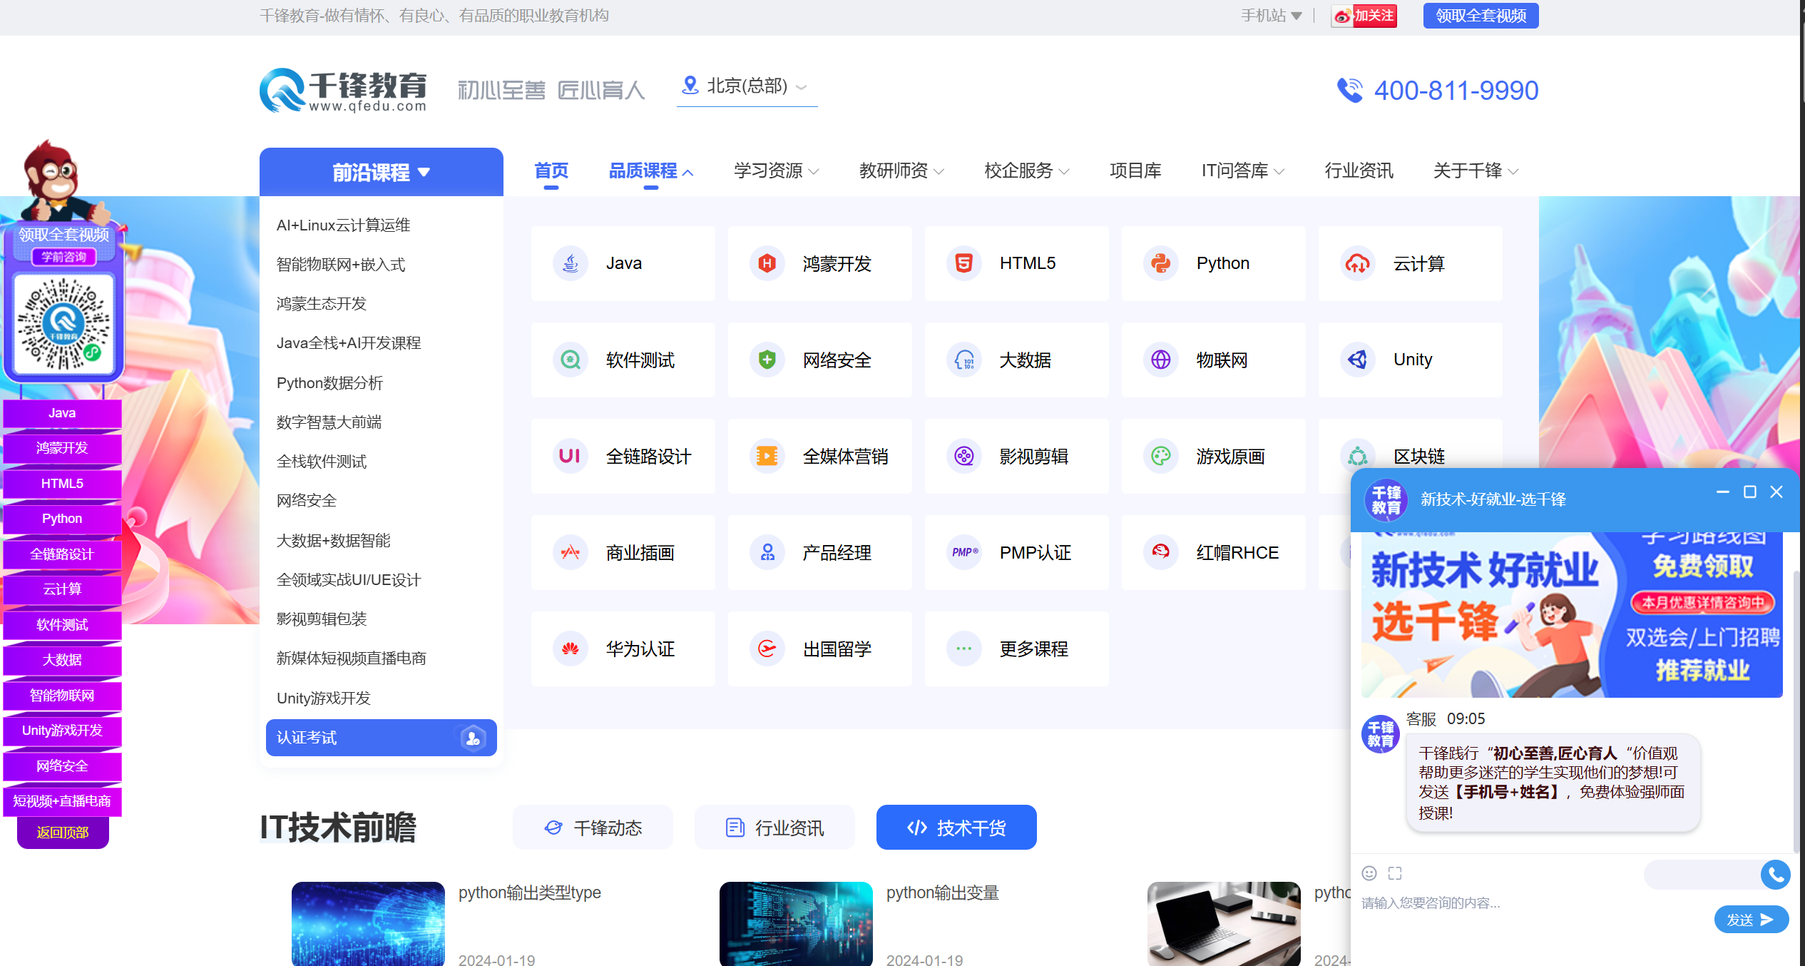Select the HTML5 course icon
The height and width of the screenshot is (966, 1805).
pos(963,263)
